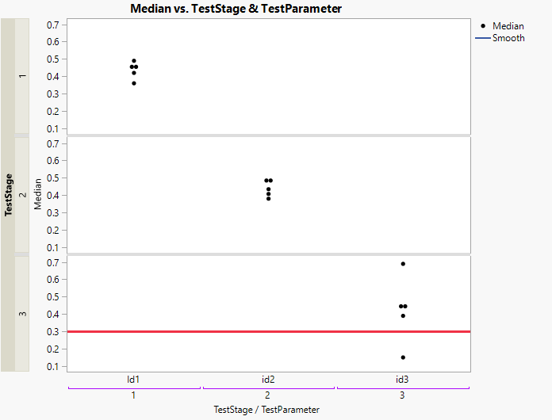Select the Id1 X-axis category label
The height and width of the screenshot is (420, 552).
pyautogui.click(x=134, y=380)
